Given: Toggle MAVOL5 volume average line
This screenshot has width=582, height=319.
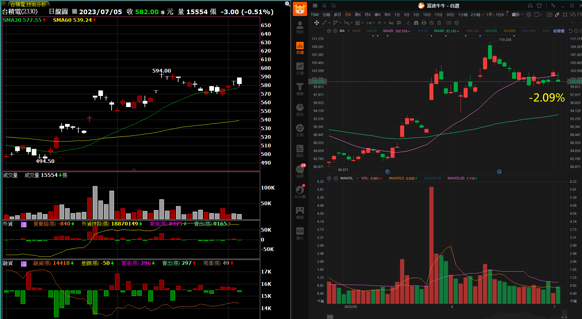Looking at the screenshot, I should coord(403,178).
